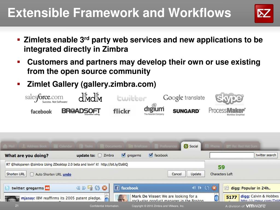Click the Zimbra logo in slide header
This screenshot has height=210, width=280.
tap(264, 14)
